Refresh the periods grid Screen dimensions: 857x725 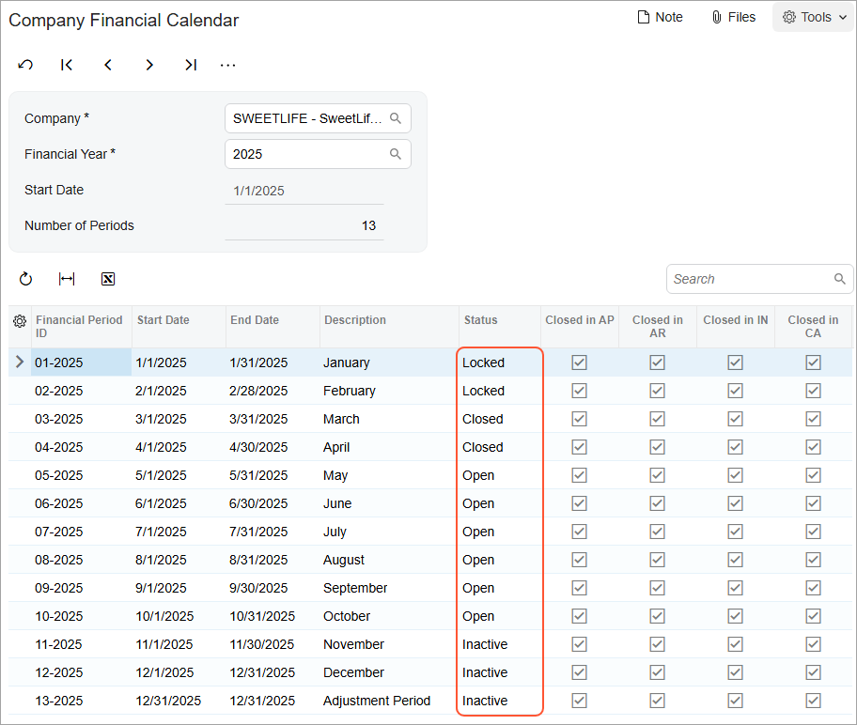point(25,279)
